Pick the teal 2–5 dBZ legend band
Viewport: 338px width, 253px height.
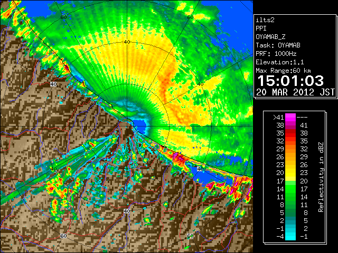pos(290,220)
